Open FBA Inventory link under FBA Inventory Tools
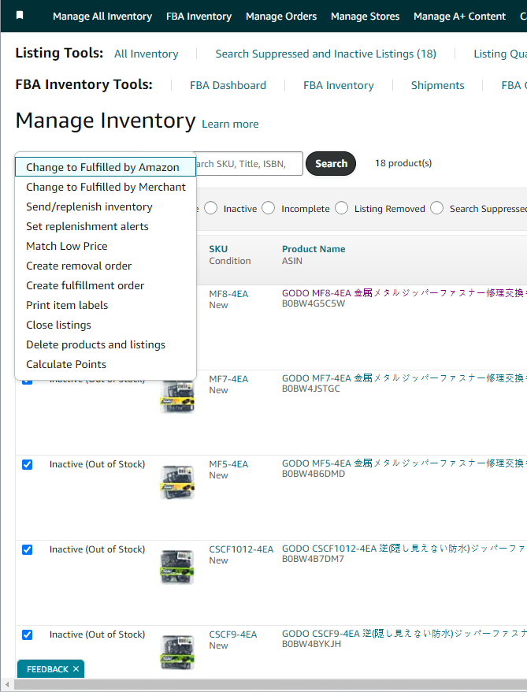 pos(338,85)
